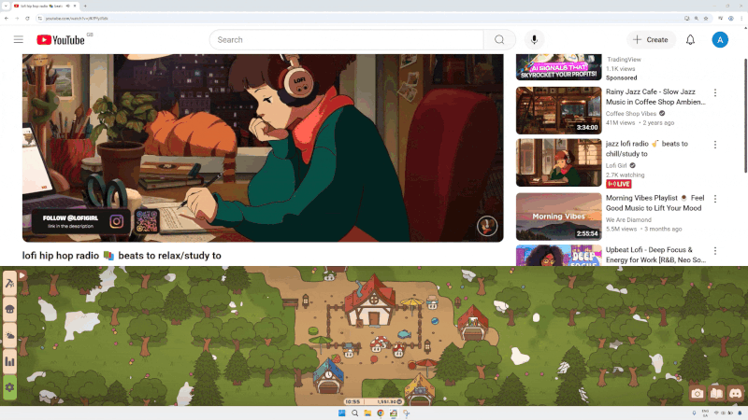This screenshot has width=748, height=420.
Task: Expand the game sidebar with the arrow sign
Action: pyautogui.click(x=22, y=276)
